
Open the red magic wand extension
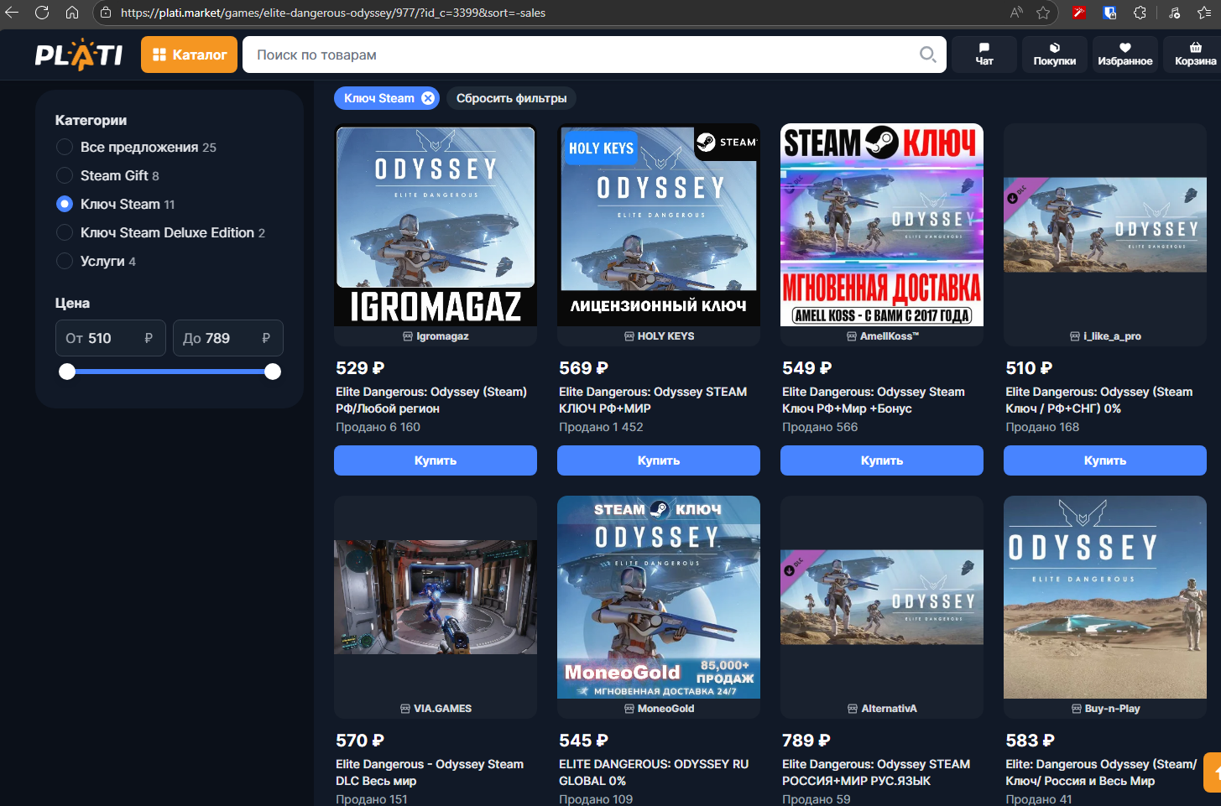pos(1079,13)
